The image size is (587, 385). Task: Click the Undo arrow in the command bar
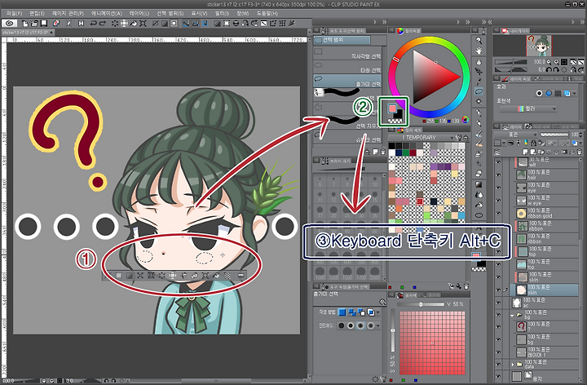[x=93, y=23]
